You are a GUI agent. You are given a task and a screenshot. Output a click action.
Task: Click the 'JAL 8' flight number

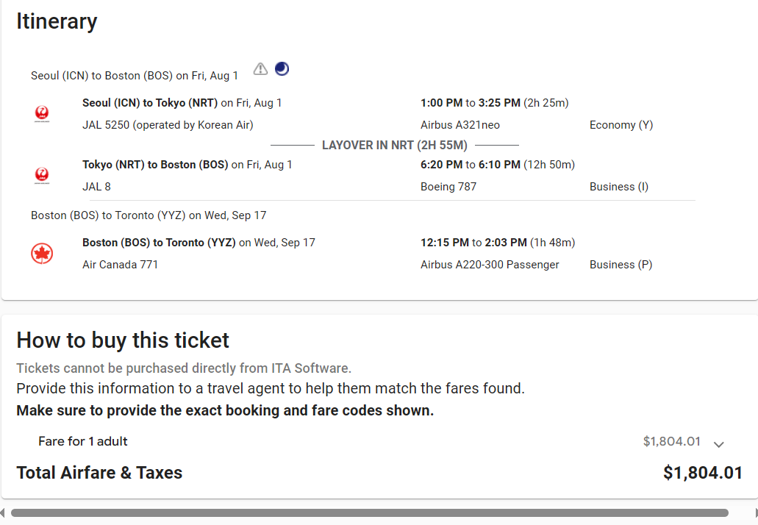pyautogui.click(x=97, y=187)
